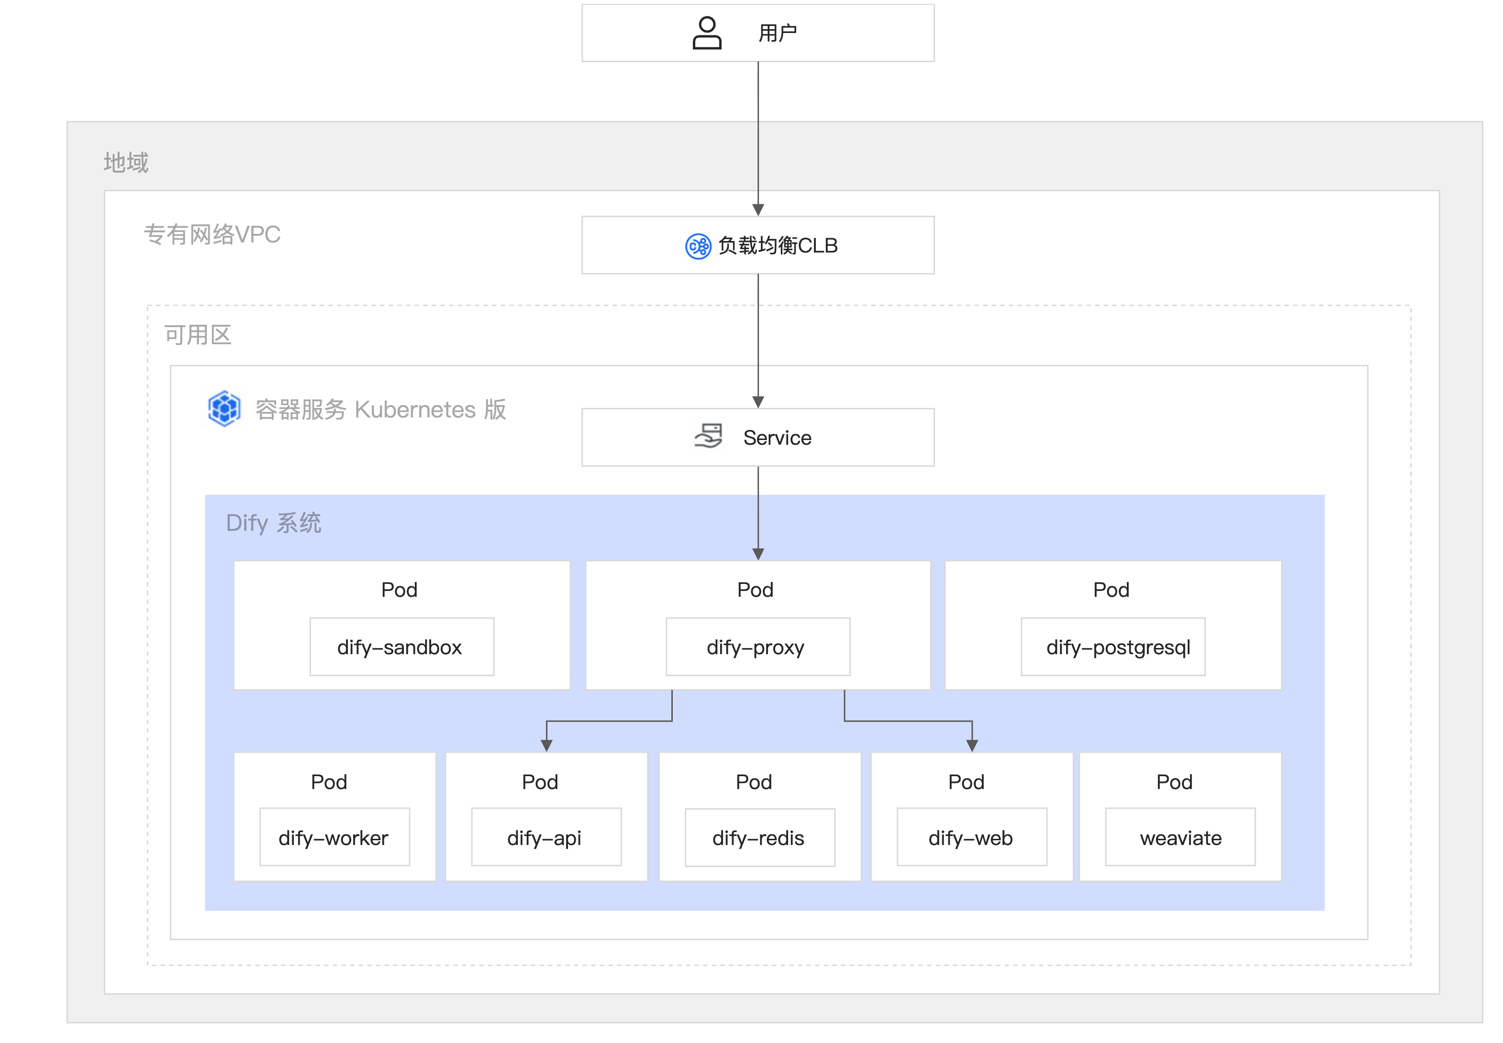Select the 负载均衡CLB label

click(x=778, y=246)
